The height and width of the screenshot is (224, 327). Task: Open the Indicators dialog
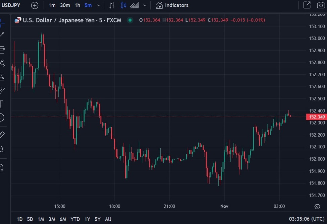172,5
